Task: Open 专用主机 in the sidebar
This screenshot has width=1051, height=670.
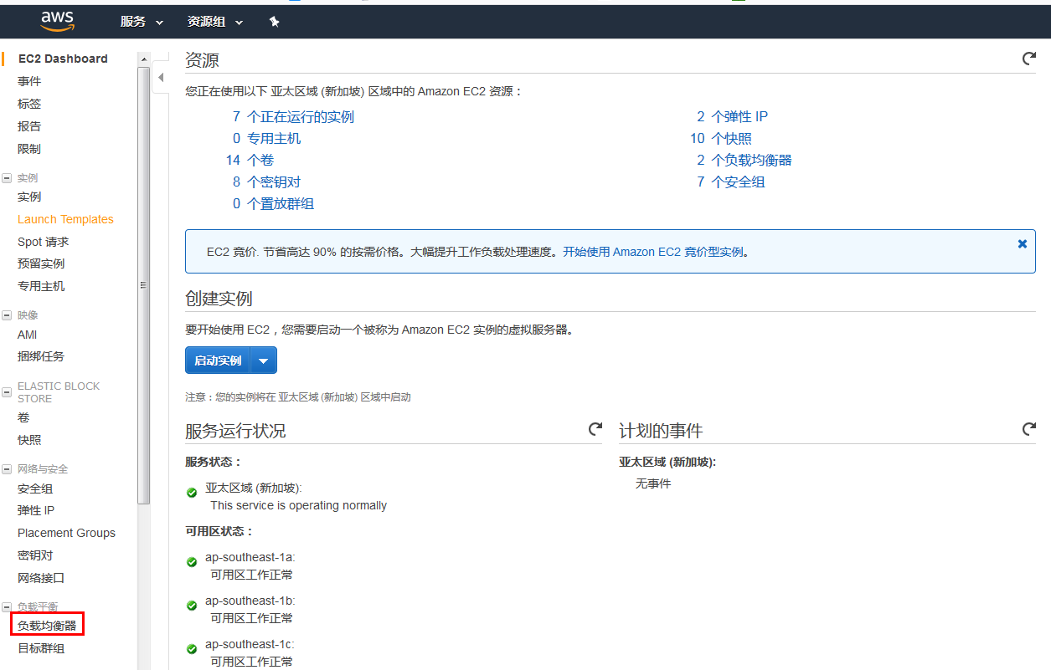Action: pyautogui.click(x=41, y=286)
